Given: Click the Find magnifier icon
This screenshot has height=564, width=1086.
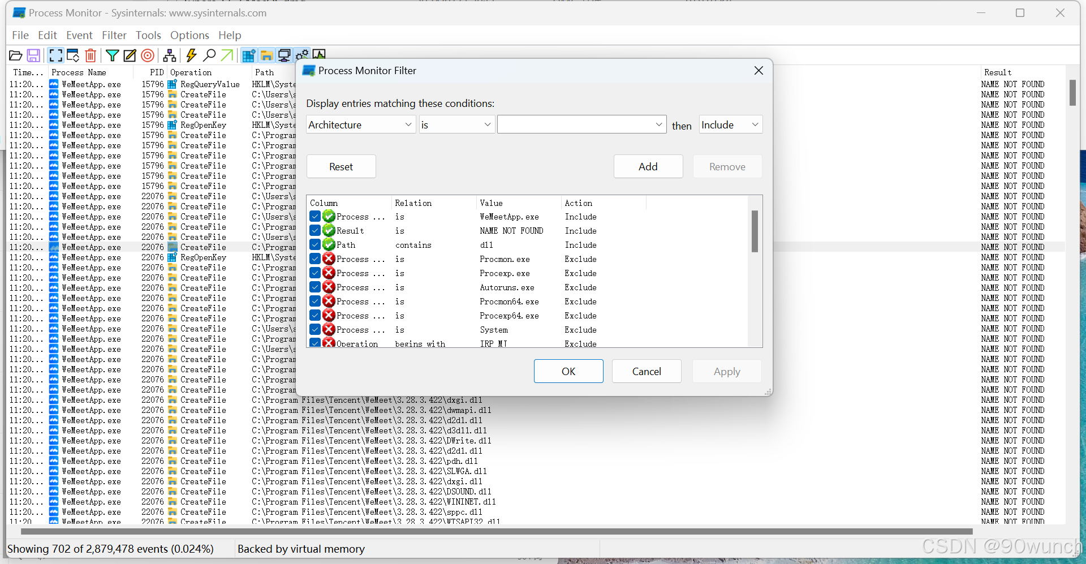Looking at the screenshot, I should pos(209,55).
